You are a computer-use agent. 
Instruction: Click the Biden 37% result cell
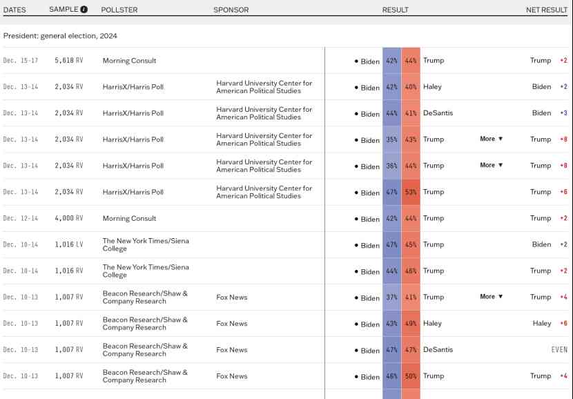[391, 298]
